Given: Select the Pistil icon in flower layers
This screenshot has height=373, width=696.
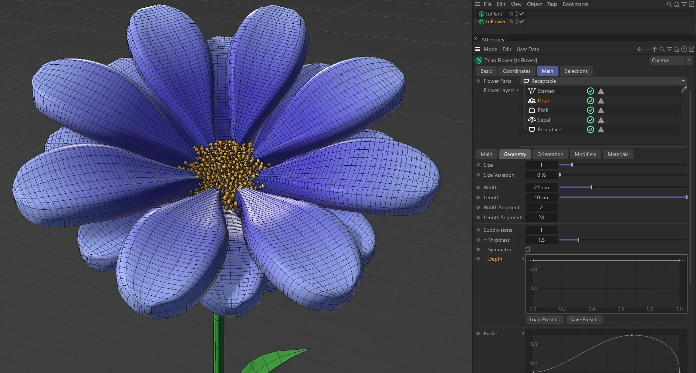Looking at the screenshot, I should 531,110.
